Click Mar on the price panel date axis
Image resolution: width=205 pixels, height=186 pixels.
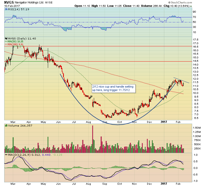coord(13,122)
